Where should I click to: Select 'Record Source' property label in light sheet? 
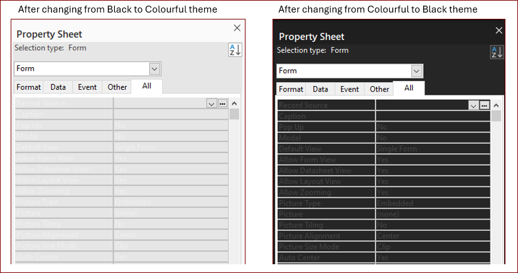tap(41, 104)
